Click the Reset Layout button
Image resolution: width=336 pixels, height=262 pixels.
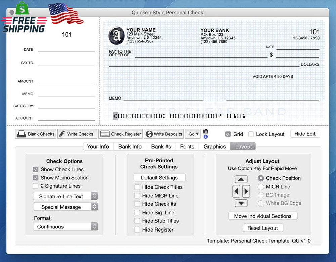coord(263,228)
